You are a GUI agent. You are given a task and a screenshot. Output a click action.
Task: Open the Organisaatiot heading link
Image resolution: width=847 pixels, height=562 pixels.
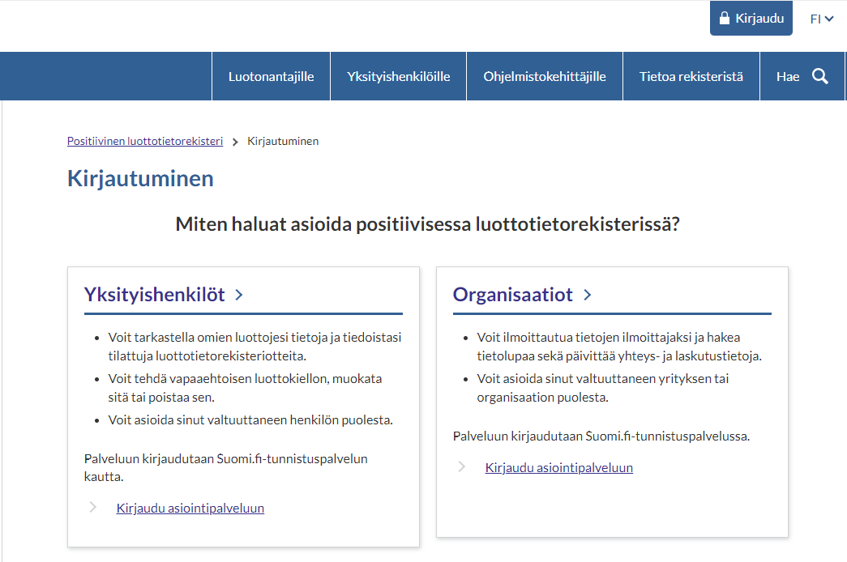coord(513,295)
